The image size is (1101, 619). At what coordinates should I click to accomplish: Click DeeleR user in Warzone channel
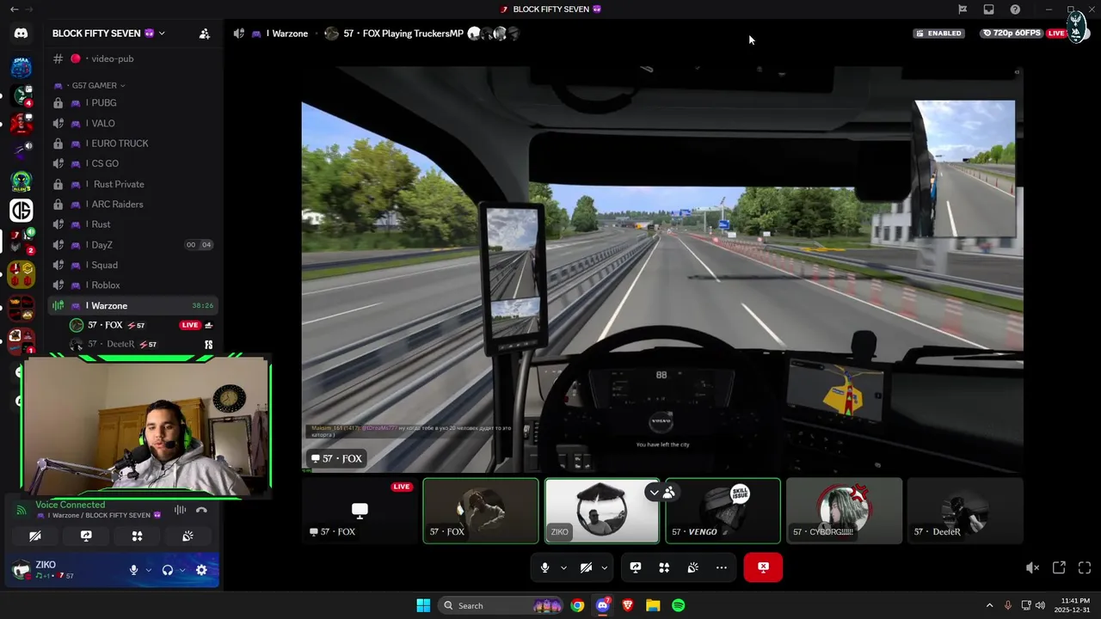click(x=141, y=344)
